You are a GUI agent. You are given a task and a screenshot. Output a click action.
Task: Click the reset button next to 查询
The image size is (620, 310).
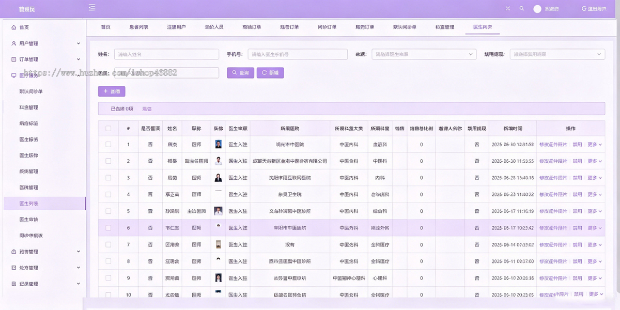click(x=270, y=73)
